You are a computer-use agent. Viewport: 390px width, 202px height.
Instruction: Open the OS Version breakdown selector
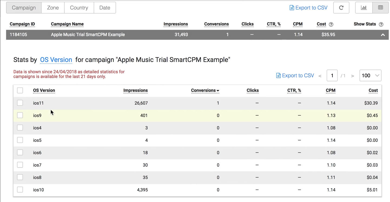[56, 60]
